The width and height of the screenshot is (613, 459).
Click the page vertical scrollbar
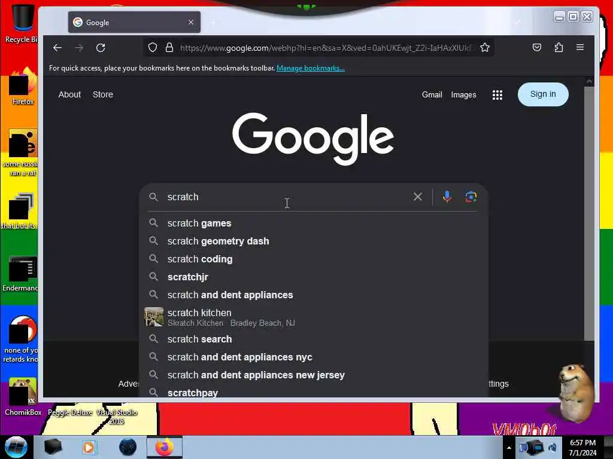pyautogui.click(x=589, y=214)
